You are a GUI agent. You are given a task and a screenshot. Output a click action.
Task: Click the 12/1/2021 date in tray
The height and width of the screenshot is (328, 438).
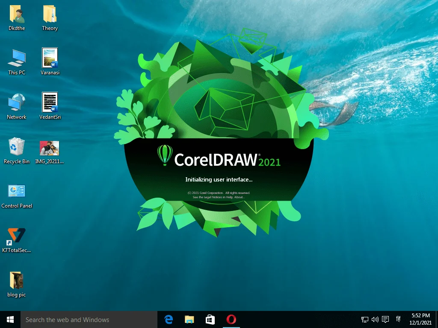pos(420,323)
